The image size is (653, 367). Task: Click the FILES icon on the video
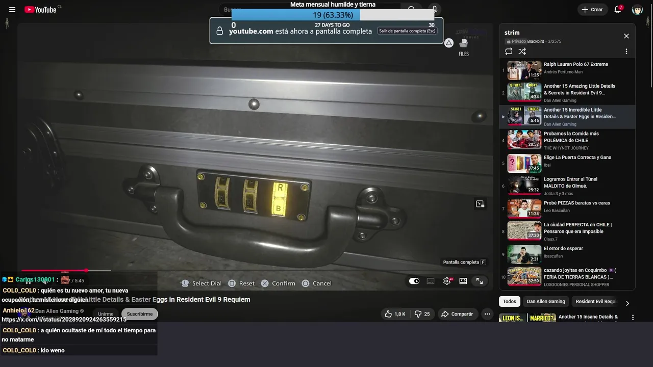pyautogui.click(x=464, y=47)
